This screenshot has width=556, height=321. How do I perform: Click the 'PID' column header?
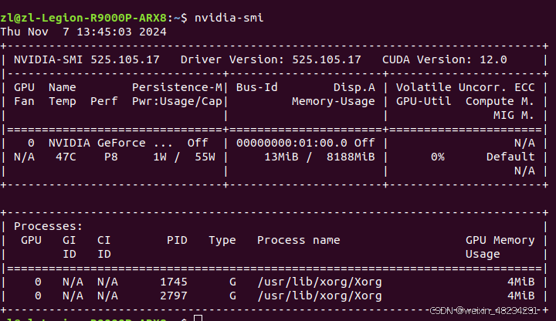177,240
